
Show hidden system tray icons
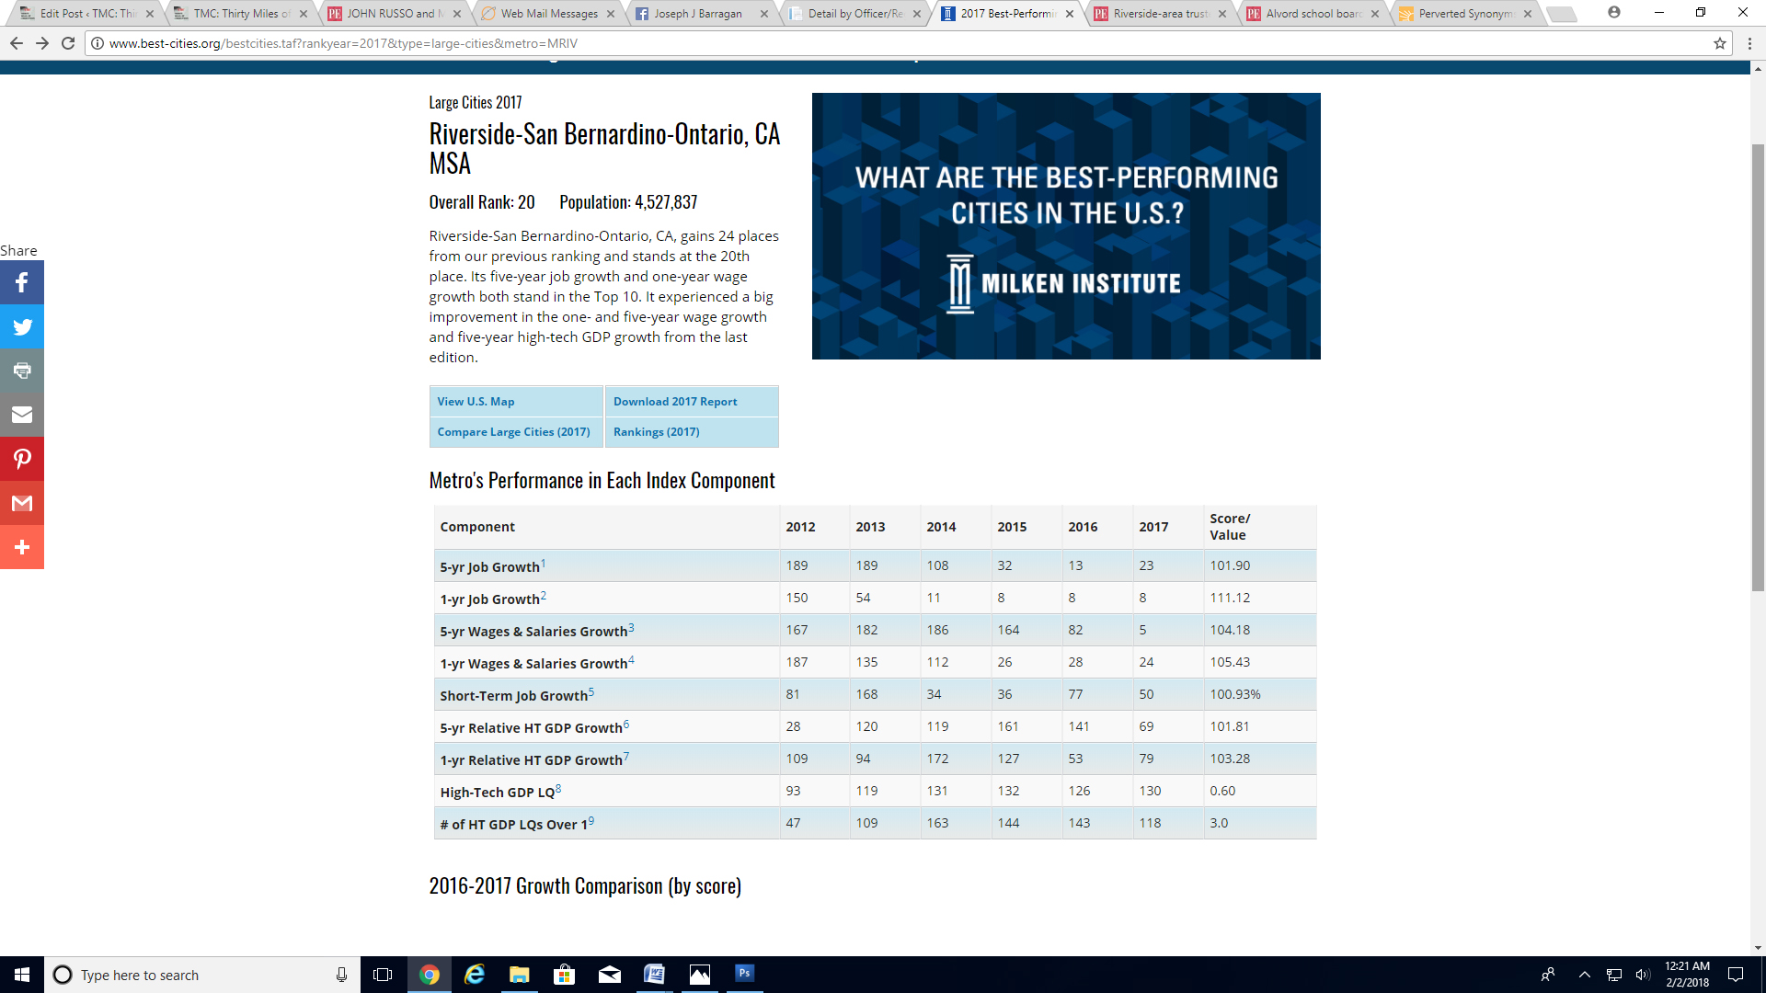click(x=1584, y=975)
